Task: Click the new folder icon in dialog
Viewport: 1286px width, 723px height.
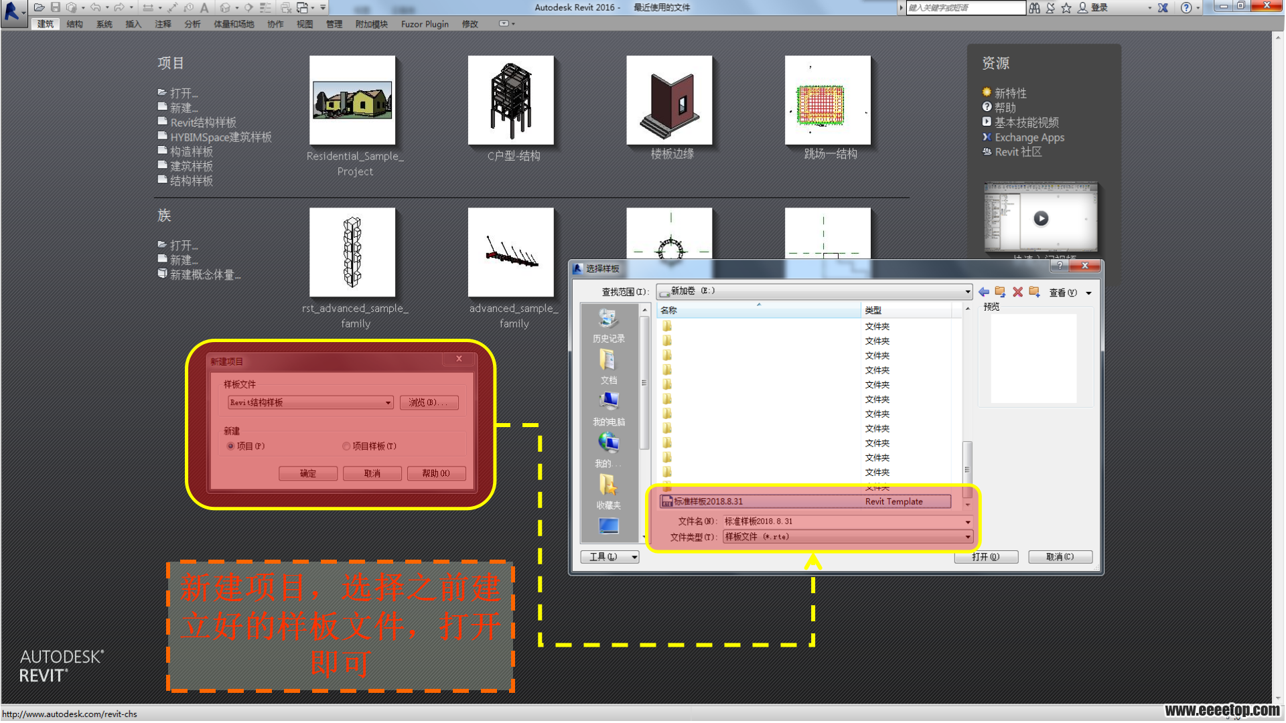Action: point(1034,292)
